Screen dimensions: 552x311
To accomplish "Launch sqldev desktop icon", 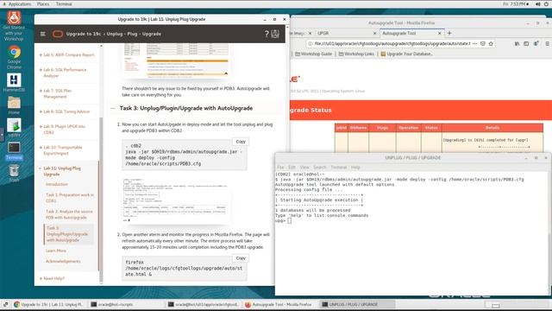I will [14, 127].
